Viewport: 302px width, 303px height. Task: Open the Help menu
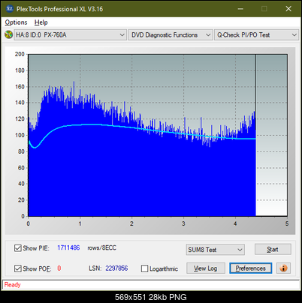click(x=41, y=22)
